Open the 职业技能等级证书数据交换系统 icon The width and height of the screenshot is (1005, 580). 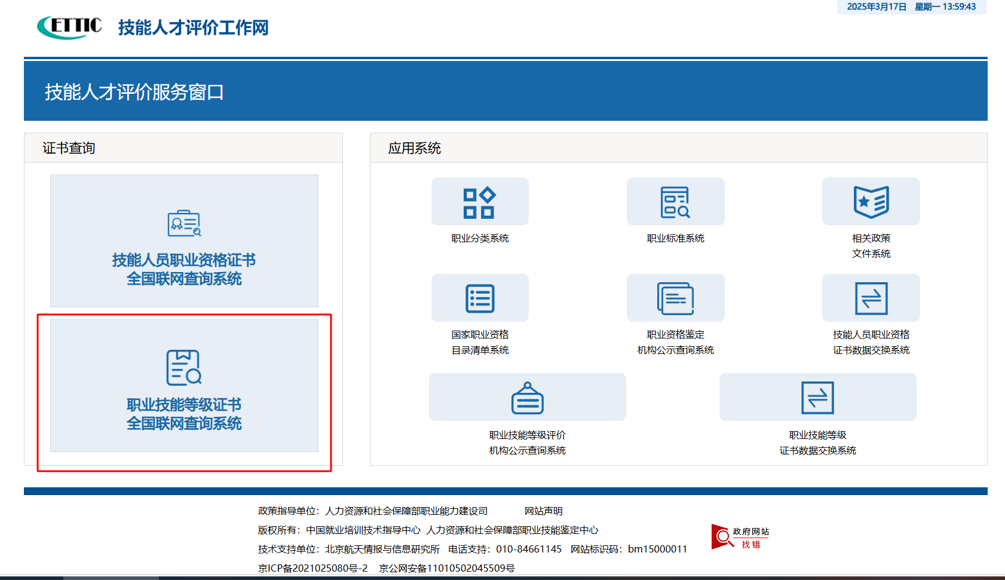click(x=817, y=398)
